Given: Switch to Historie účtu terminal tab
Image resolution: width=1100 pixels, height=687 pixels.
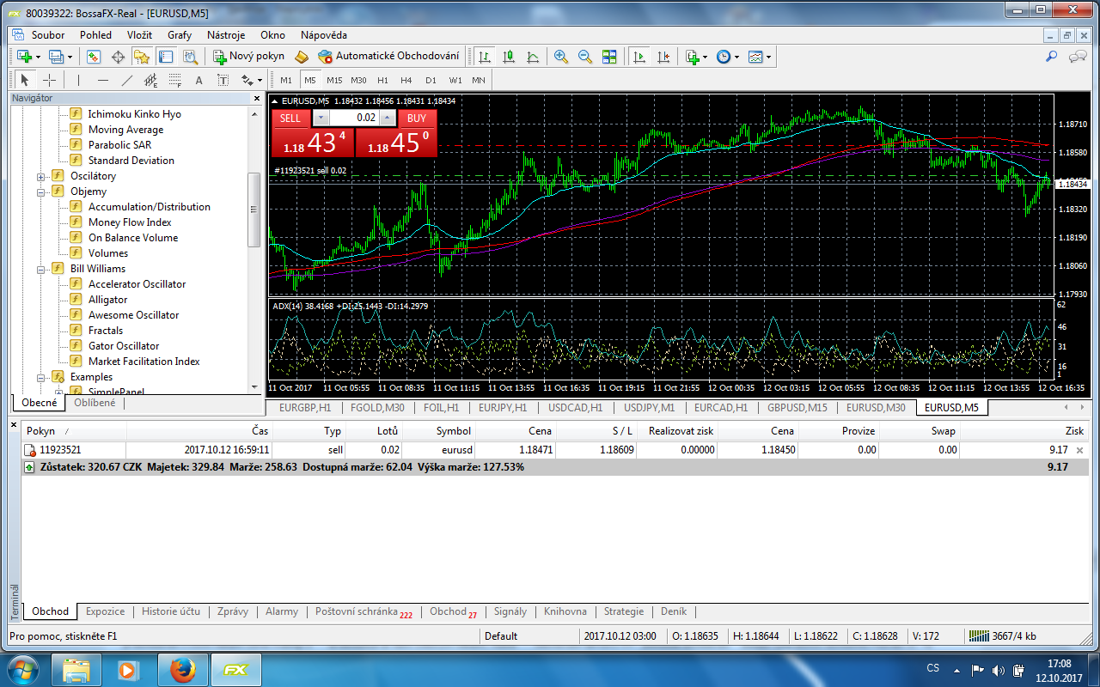Looking at the screenshot, I should (171, 611).
